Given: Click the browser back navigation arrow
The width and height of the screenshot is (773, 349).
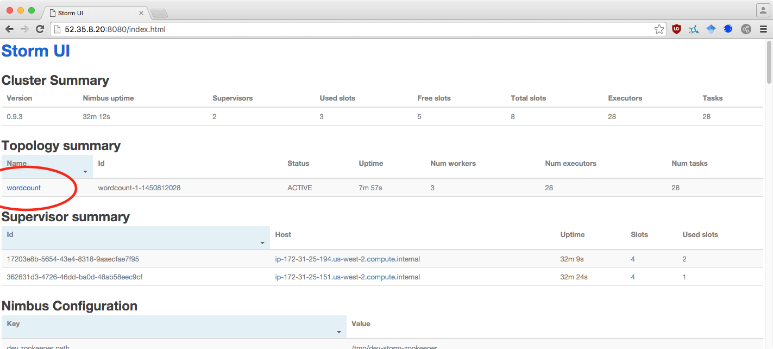Looking at the screenshot, I should 9,29.
